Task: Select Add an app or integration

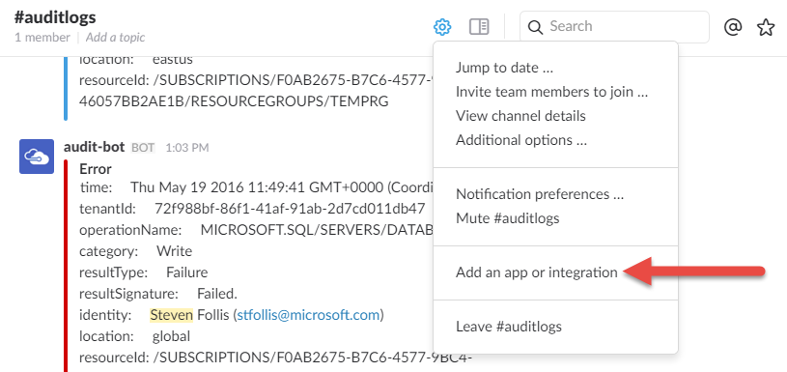Action: pyautogui.click(x=537, y=272)
